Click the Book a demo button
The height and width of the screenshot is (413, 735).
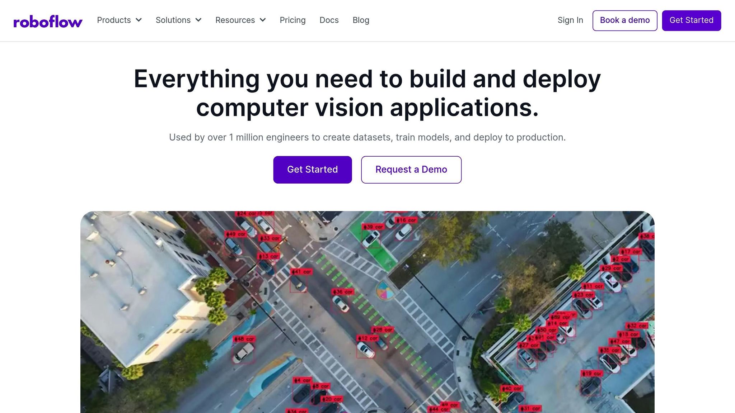point(625,20)
